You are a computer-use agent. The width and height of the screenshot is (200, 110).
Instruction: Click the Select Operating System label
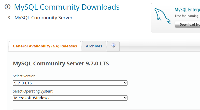pyautogui.click(x=33, y=91)
